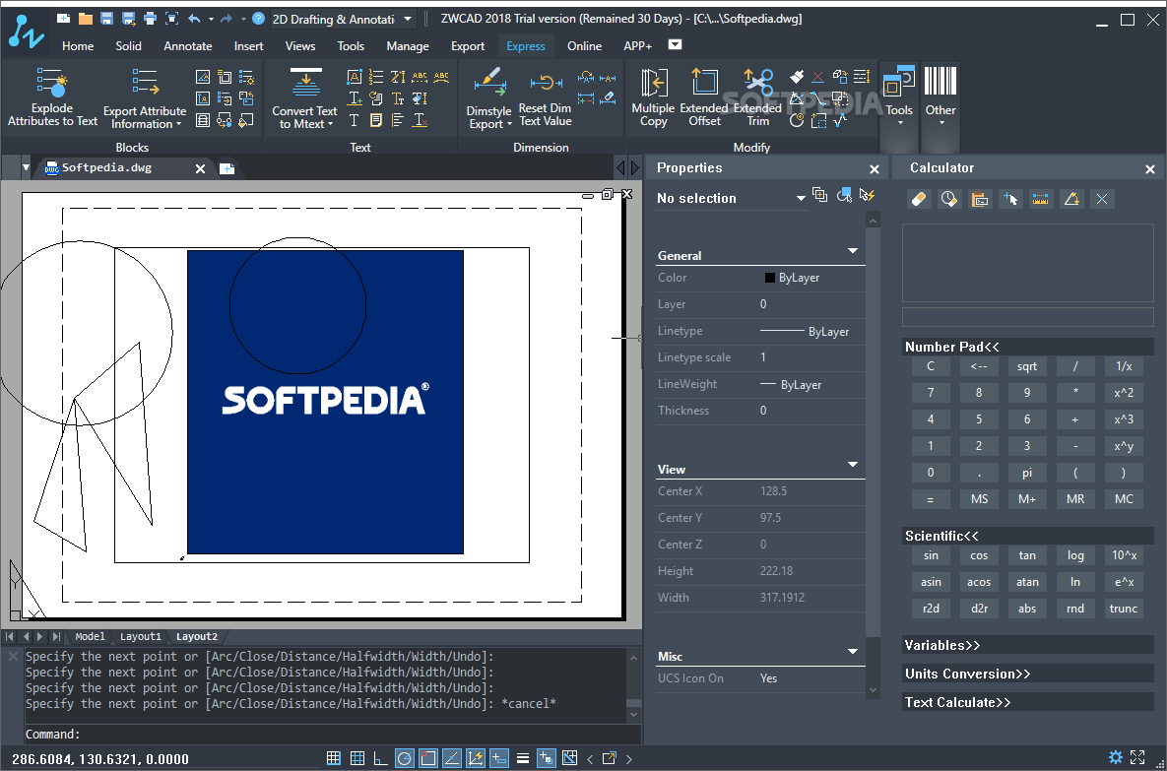The image size is (1167, 771).
Task: Switch to Layout1 tab
Action: pos(141,636)
